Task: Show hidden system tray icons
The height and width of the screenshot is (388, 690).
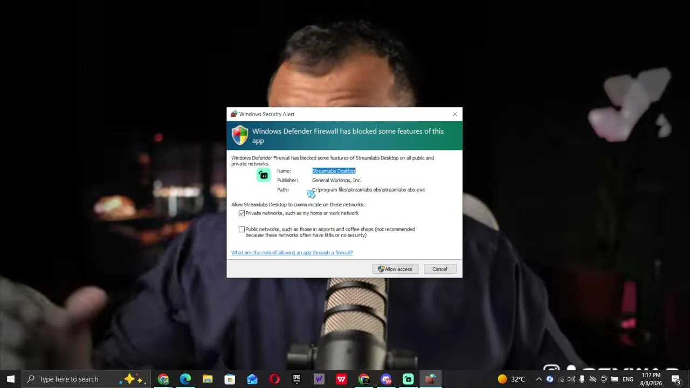Action: 539,379
